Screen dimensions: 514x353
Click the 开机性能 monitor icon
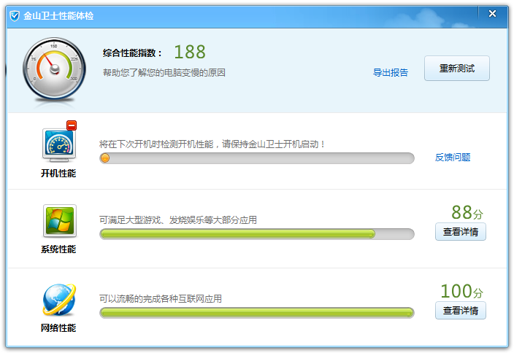[59, 145]
